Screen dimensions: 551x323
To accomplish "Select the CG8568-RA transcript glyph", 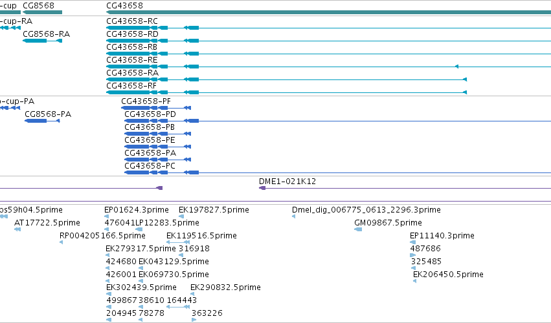I will (x=43, y=41).
